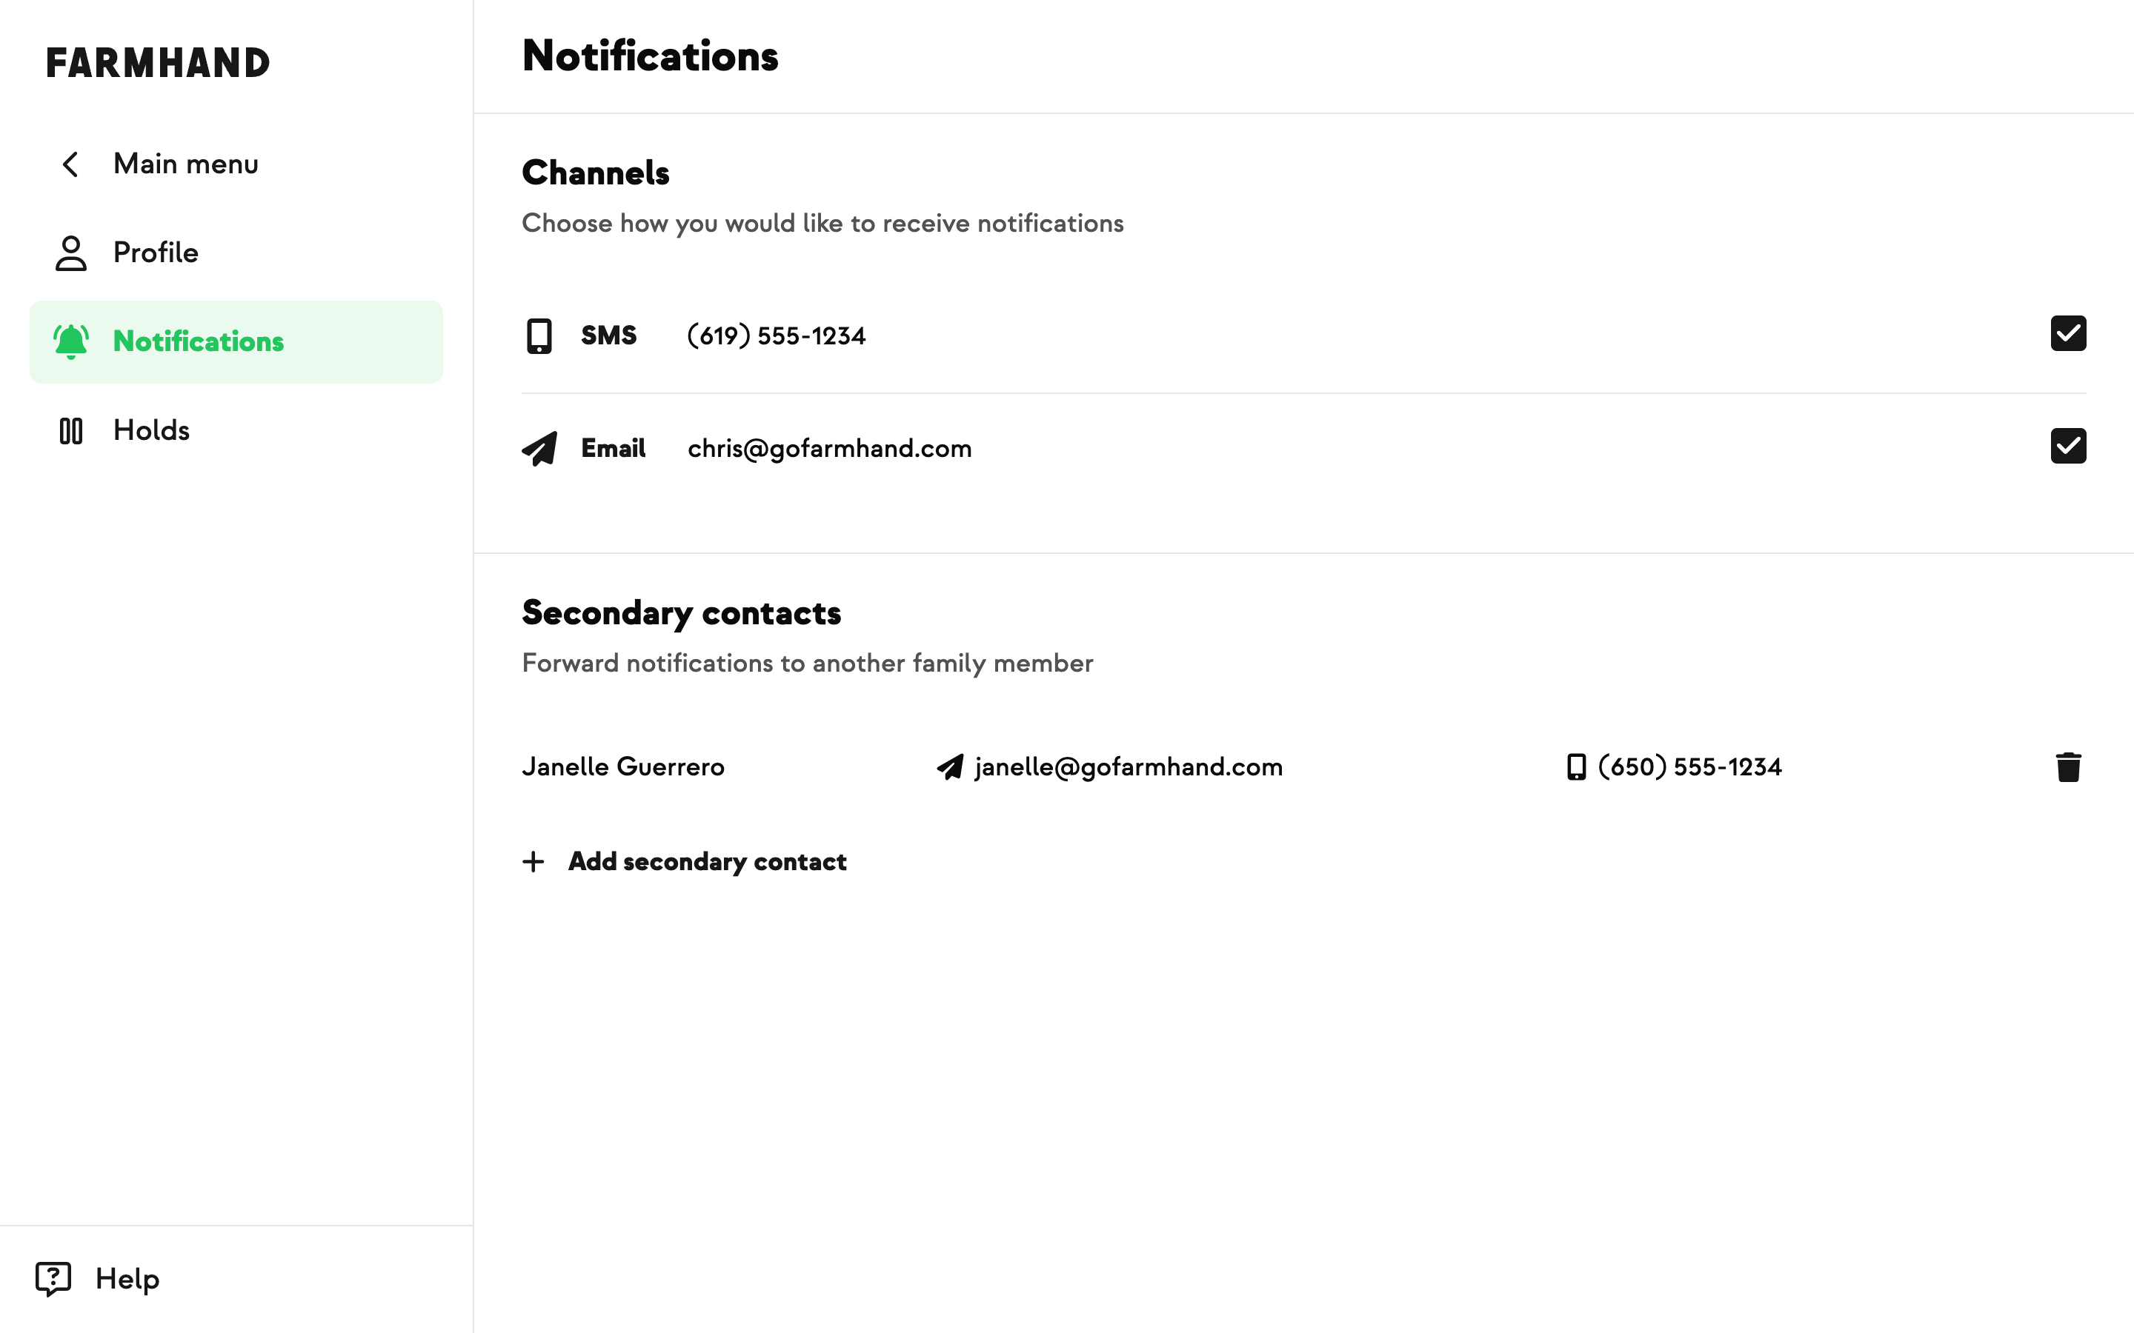Click the Email paper plane icon in Channels

click(x=539, y=448)
